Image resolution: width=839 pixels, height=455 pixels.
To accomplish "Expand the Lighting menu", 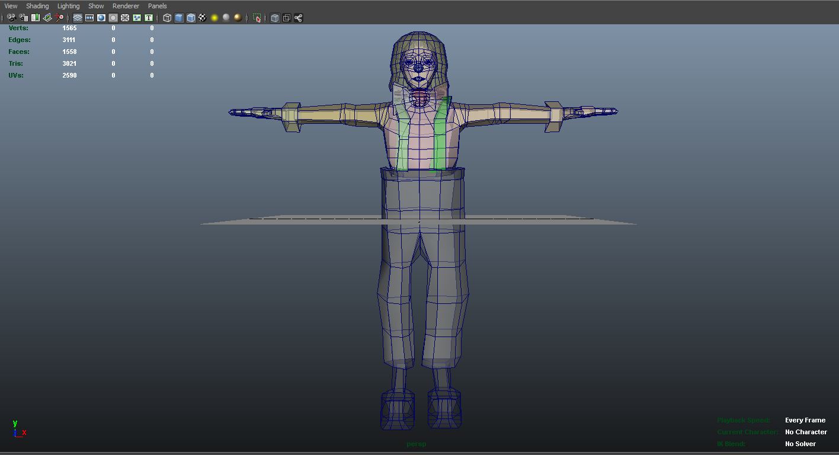I will pos(68,6).
